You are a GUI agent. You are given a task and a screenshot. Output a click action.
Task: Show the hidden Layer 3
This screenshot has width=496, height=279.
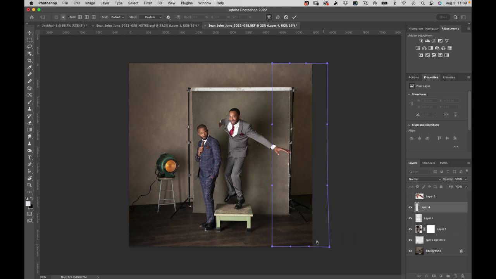click(x=410, y=196)
